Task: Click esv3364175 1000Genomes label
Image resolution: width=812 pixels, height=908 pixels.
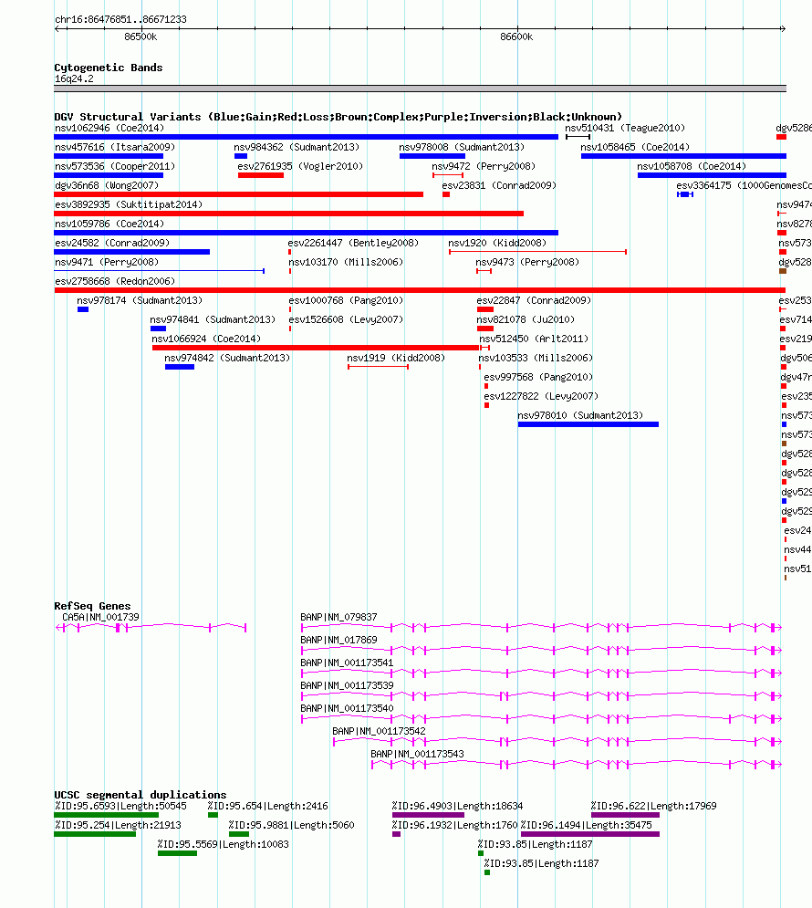Action: point(744,185)
